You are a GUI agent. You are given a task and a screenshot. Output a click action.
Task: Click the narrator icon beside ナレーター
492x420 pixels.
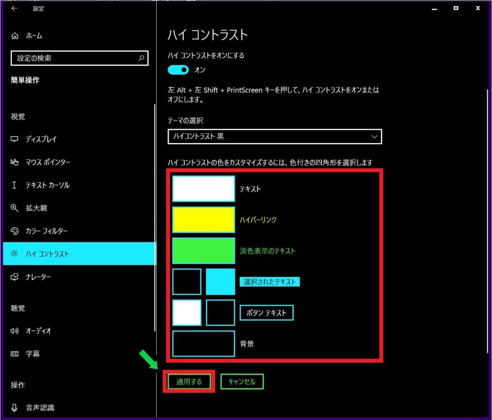(14, 277)
